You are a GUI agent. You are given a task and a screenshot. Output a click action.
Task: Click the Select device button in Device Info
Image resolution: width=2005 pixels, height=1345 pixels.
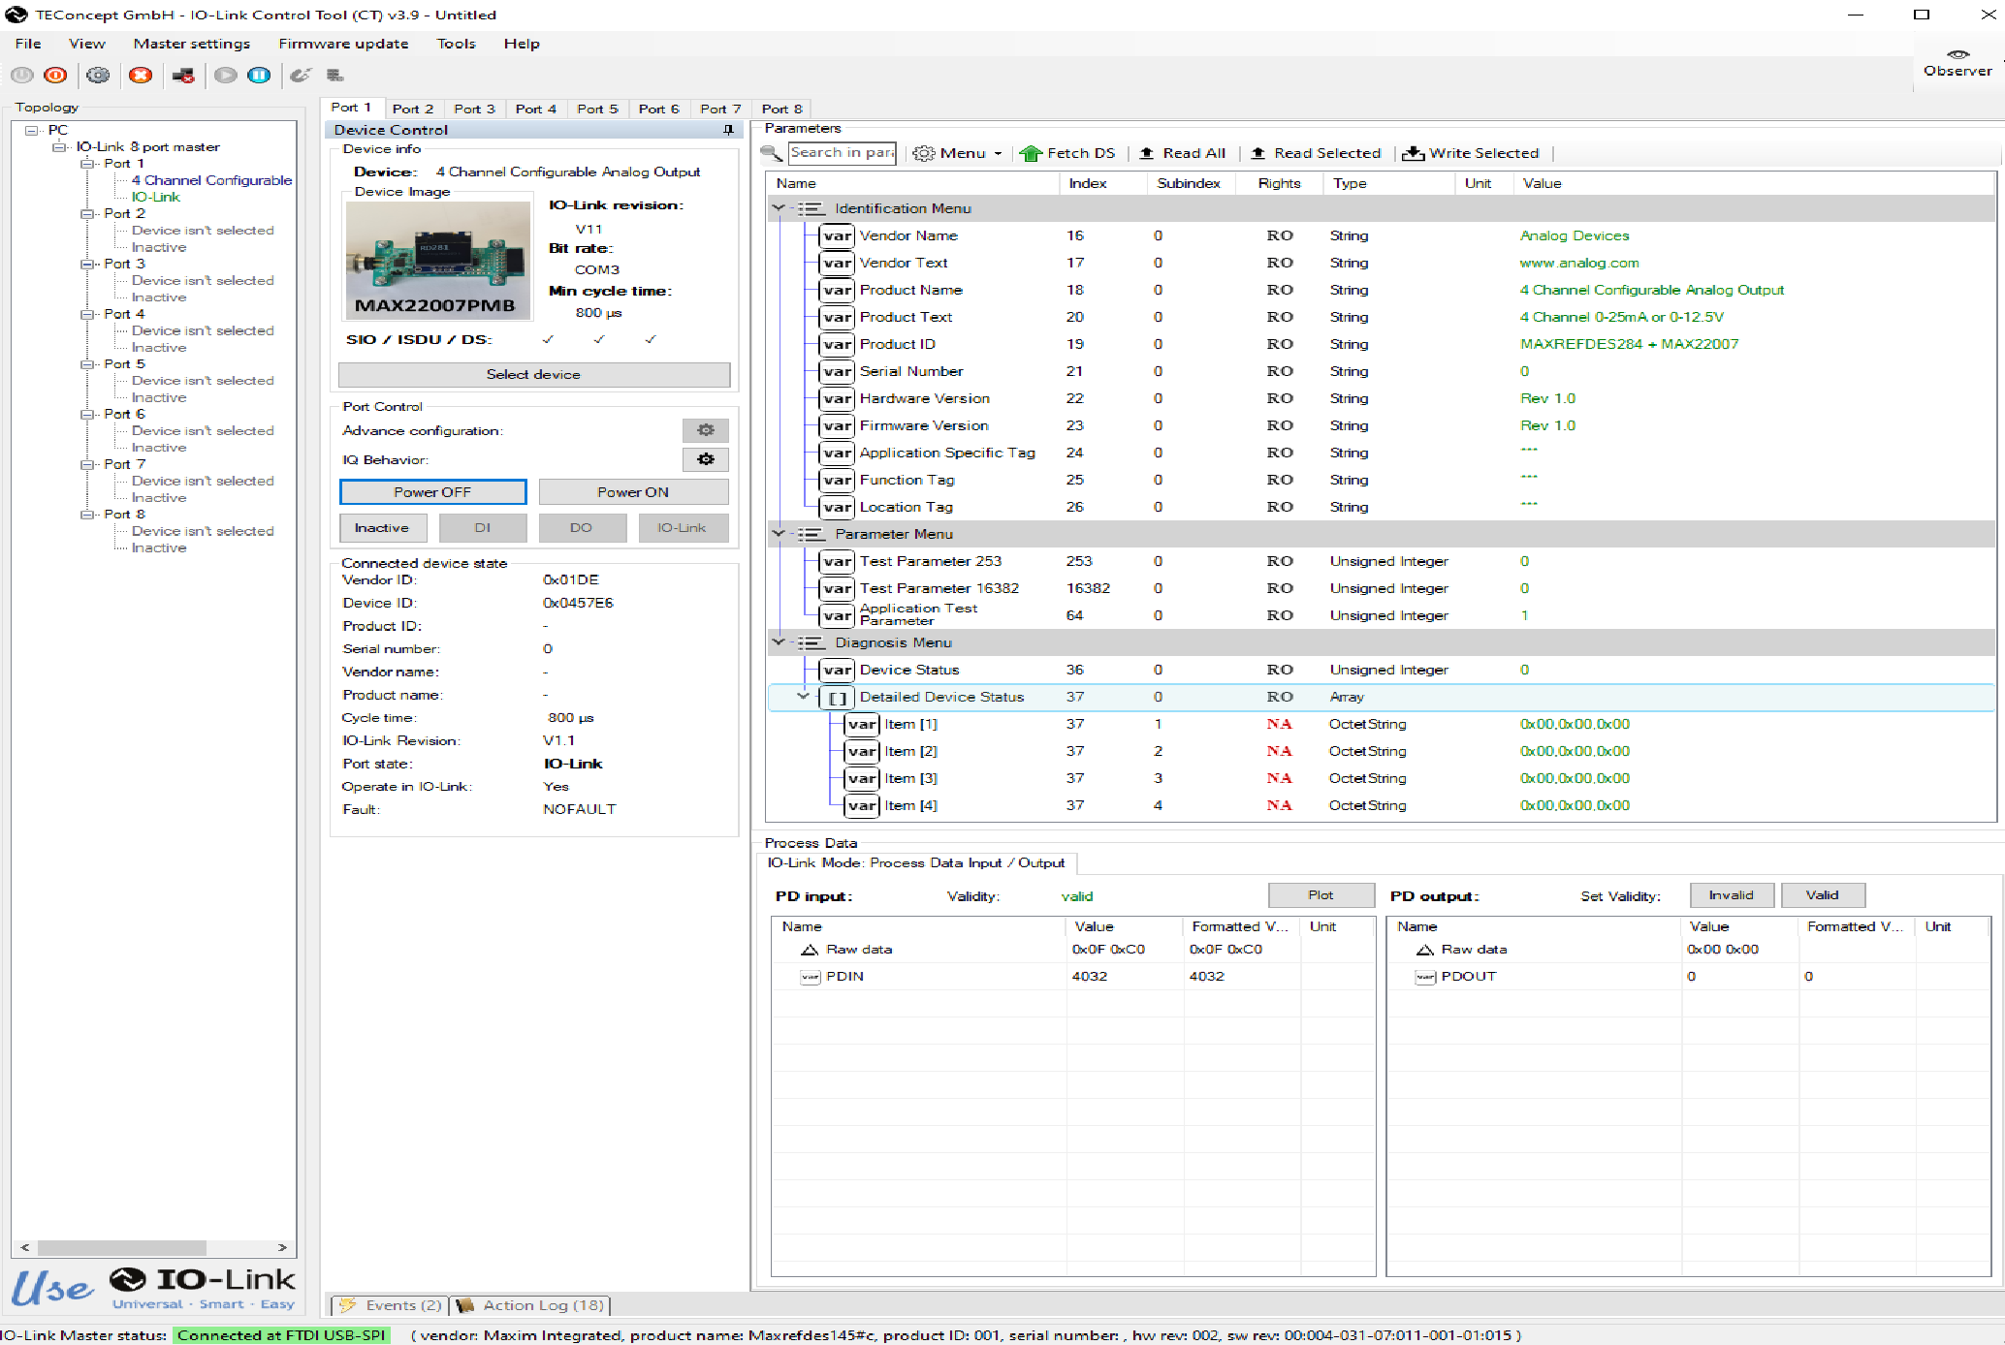click(531, 374)
